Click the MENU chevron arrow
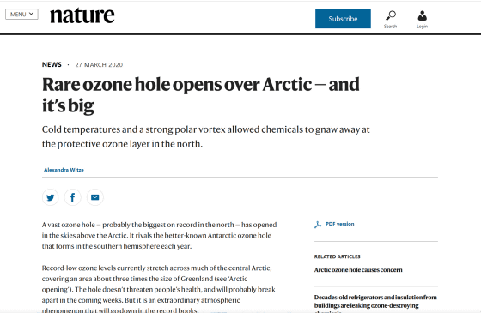Image resolution: width=481 pixels, height=313 pixels. (31, 14)
